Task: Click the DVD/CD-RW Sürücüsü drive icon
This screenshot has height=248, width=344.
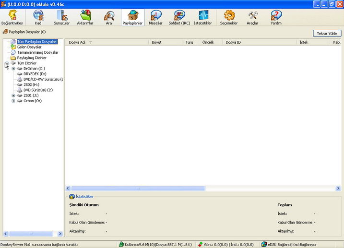Action: pyautogui.click(x=20, y=79)
